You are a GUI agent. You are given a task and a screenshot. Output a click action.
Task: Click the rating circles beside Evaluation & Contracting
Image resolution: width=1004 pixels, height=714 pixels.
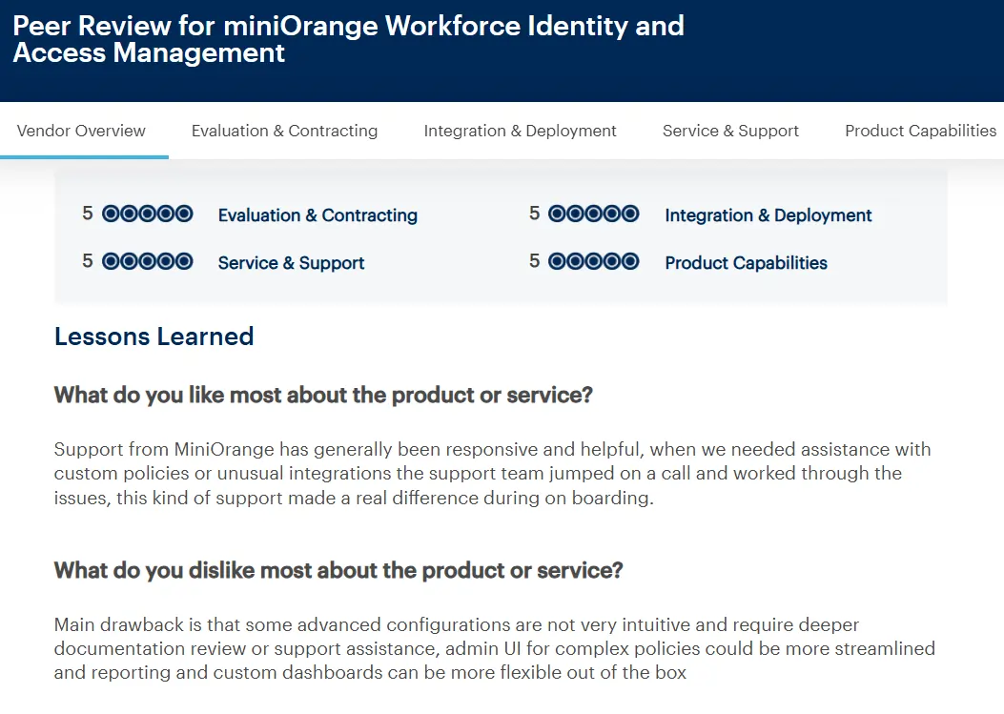pos(147,214)
